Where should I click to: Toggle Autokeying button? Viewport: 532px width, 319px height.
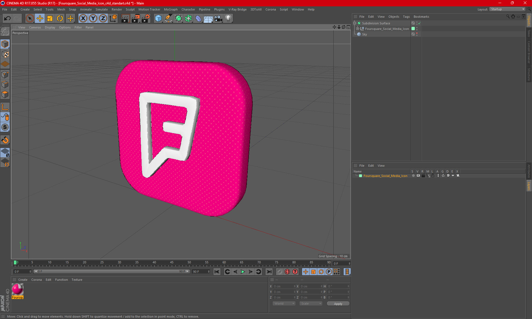287,272
